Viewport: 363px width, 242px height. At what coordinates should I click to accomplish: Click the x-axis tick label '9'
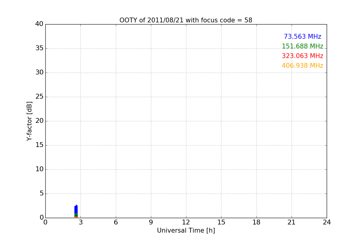pos(151,222)
